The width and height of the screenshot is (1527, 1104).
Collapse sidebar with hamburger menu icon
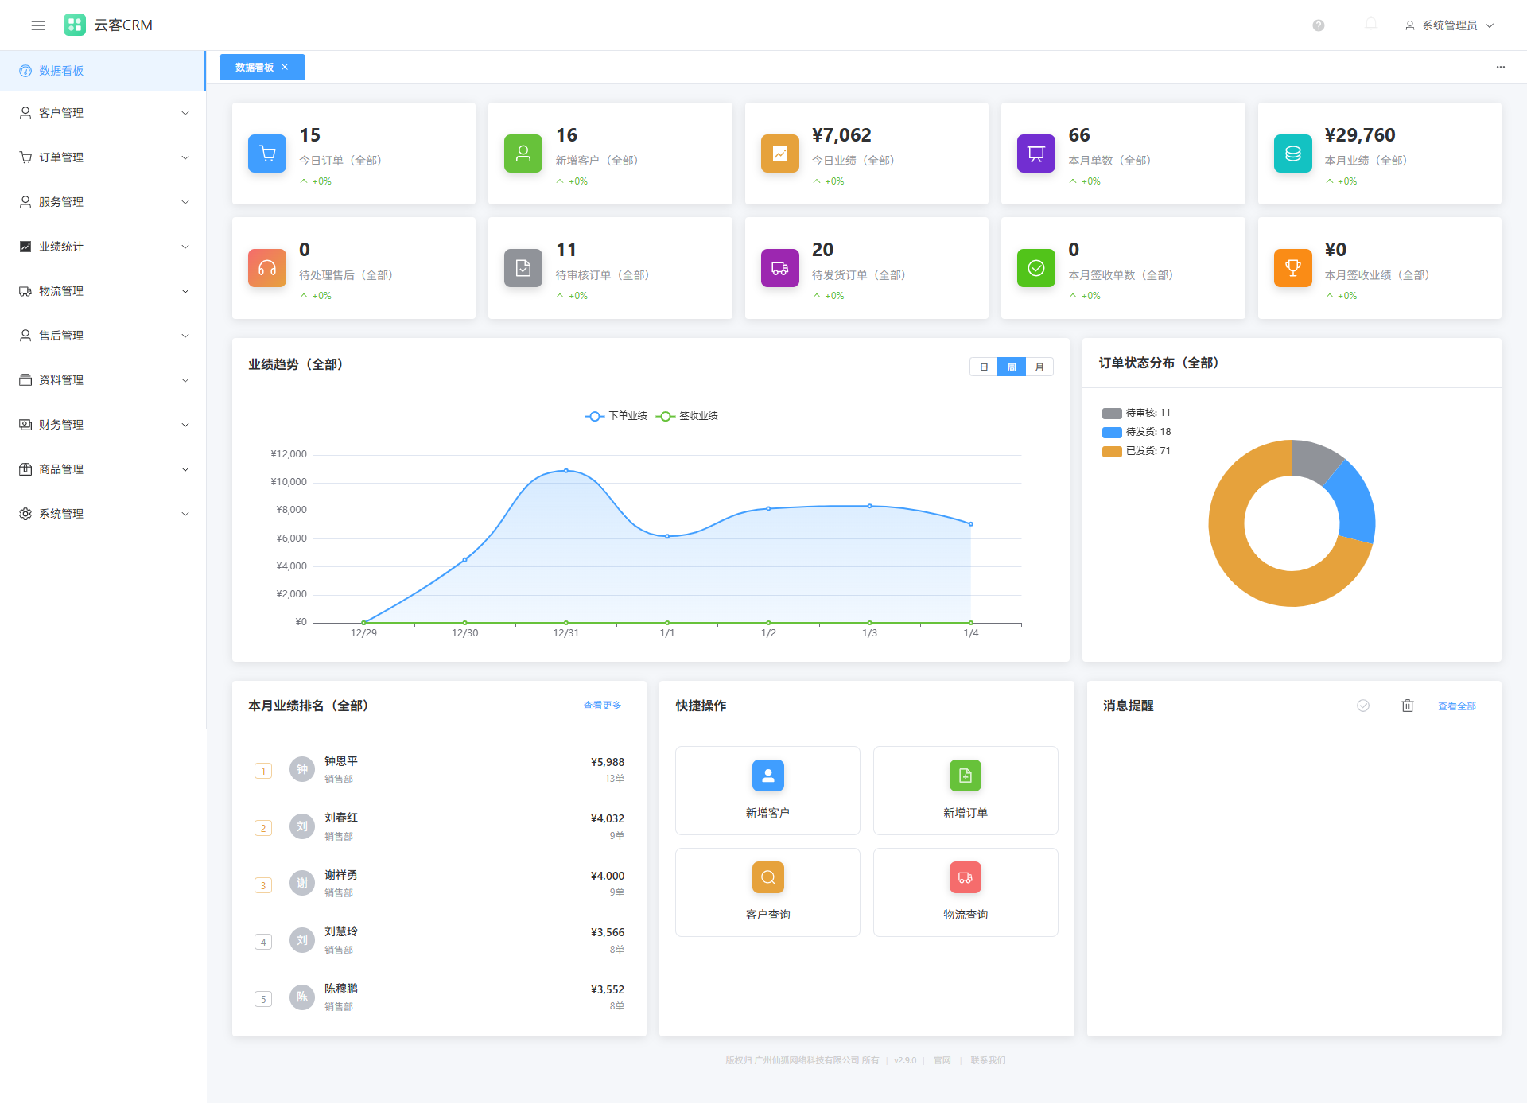[37, 25]
